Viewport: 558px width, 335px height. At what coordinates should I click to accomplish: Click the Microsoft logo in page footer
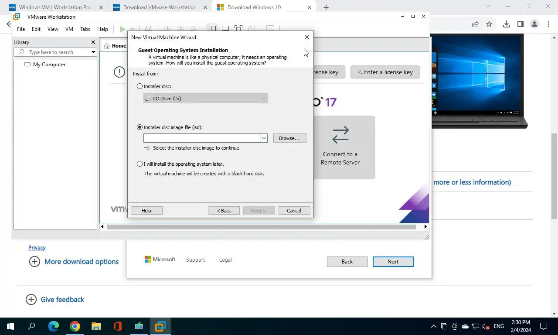click(x=160, y=260)
